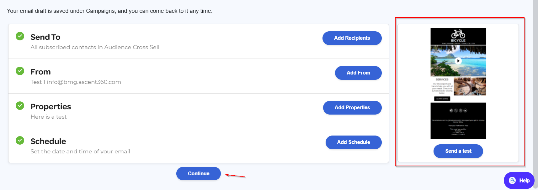Open Add Properties
Image resolution: width=538 pixels, height=190 pixels.
tap(352, 108)
